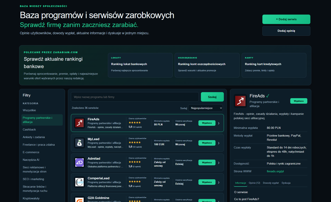Viewport: 331px width, 202px height.
Task: Switch to the Dyskusja tab
Action: point(286,183)
